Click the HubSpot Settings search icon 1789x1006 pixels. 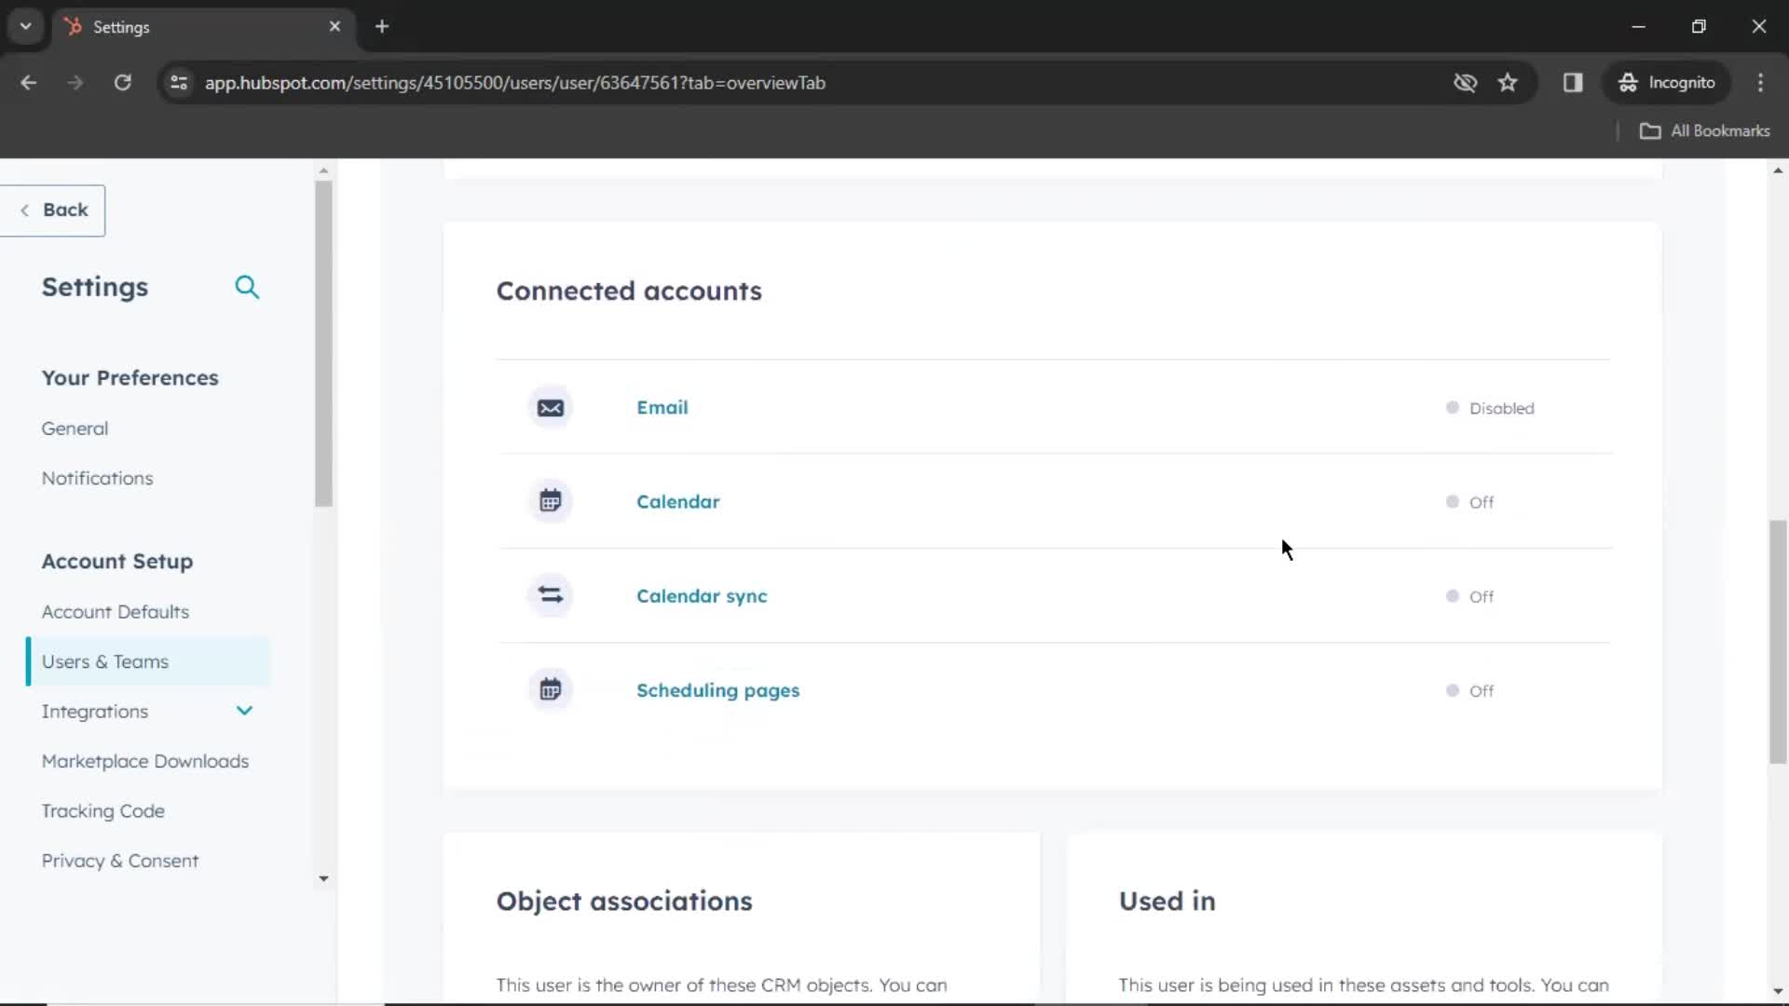247,286
